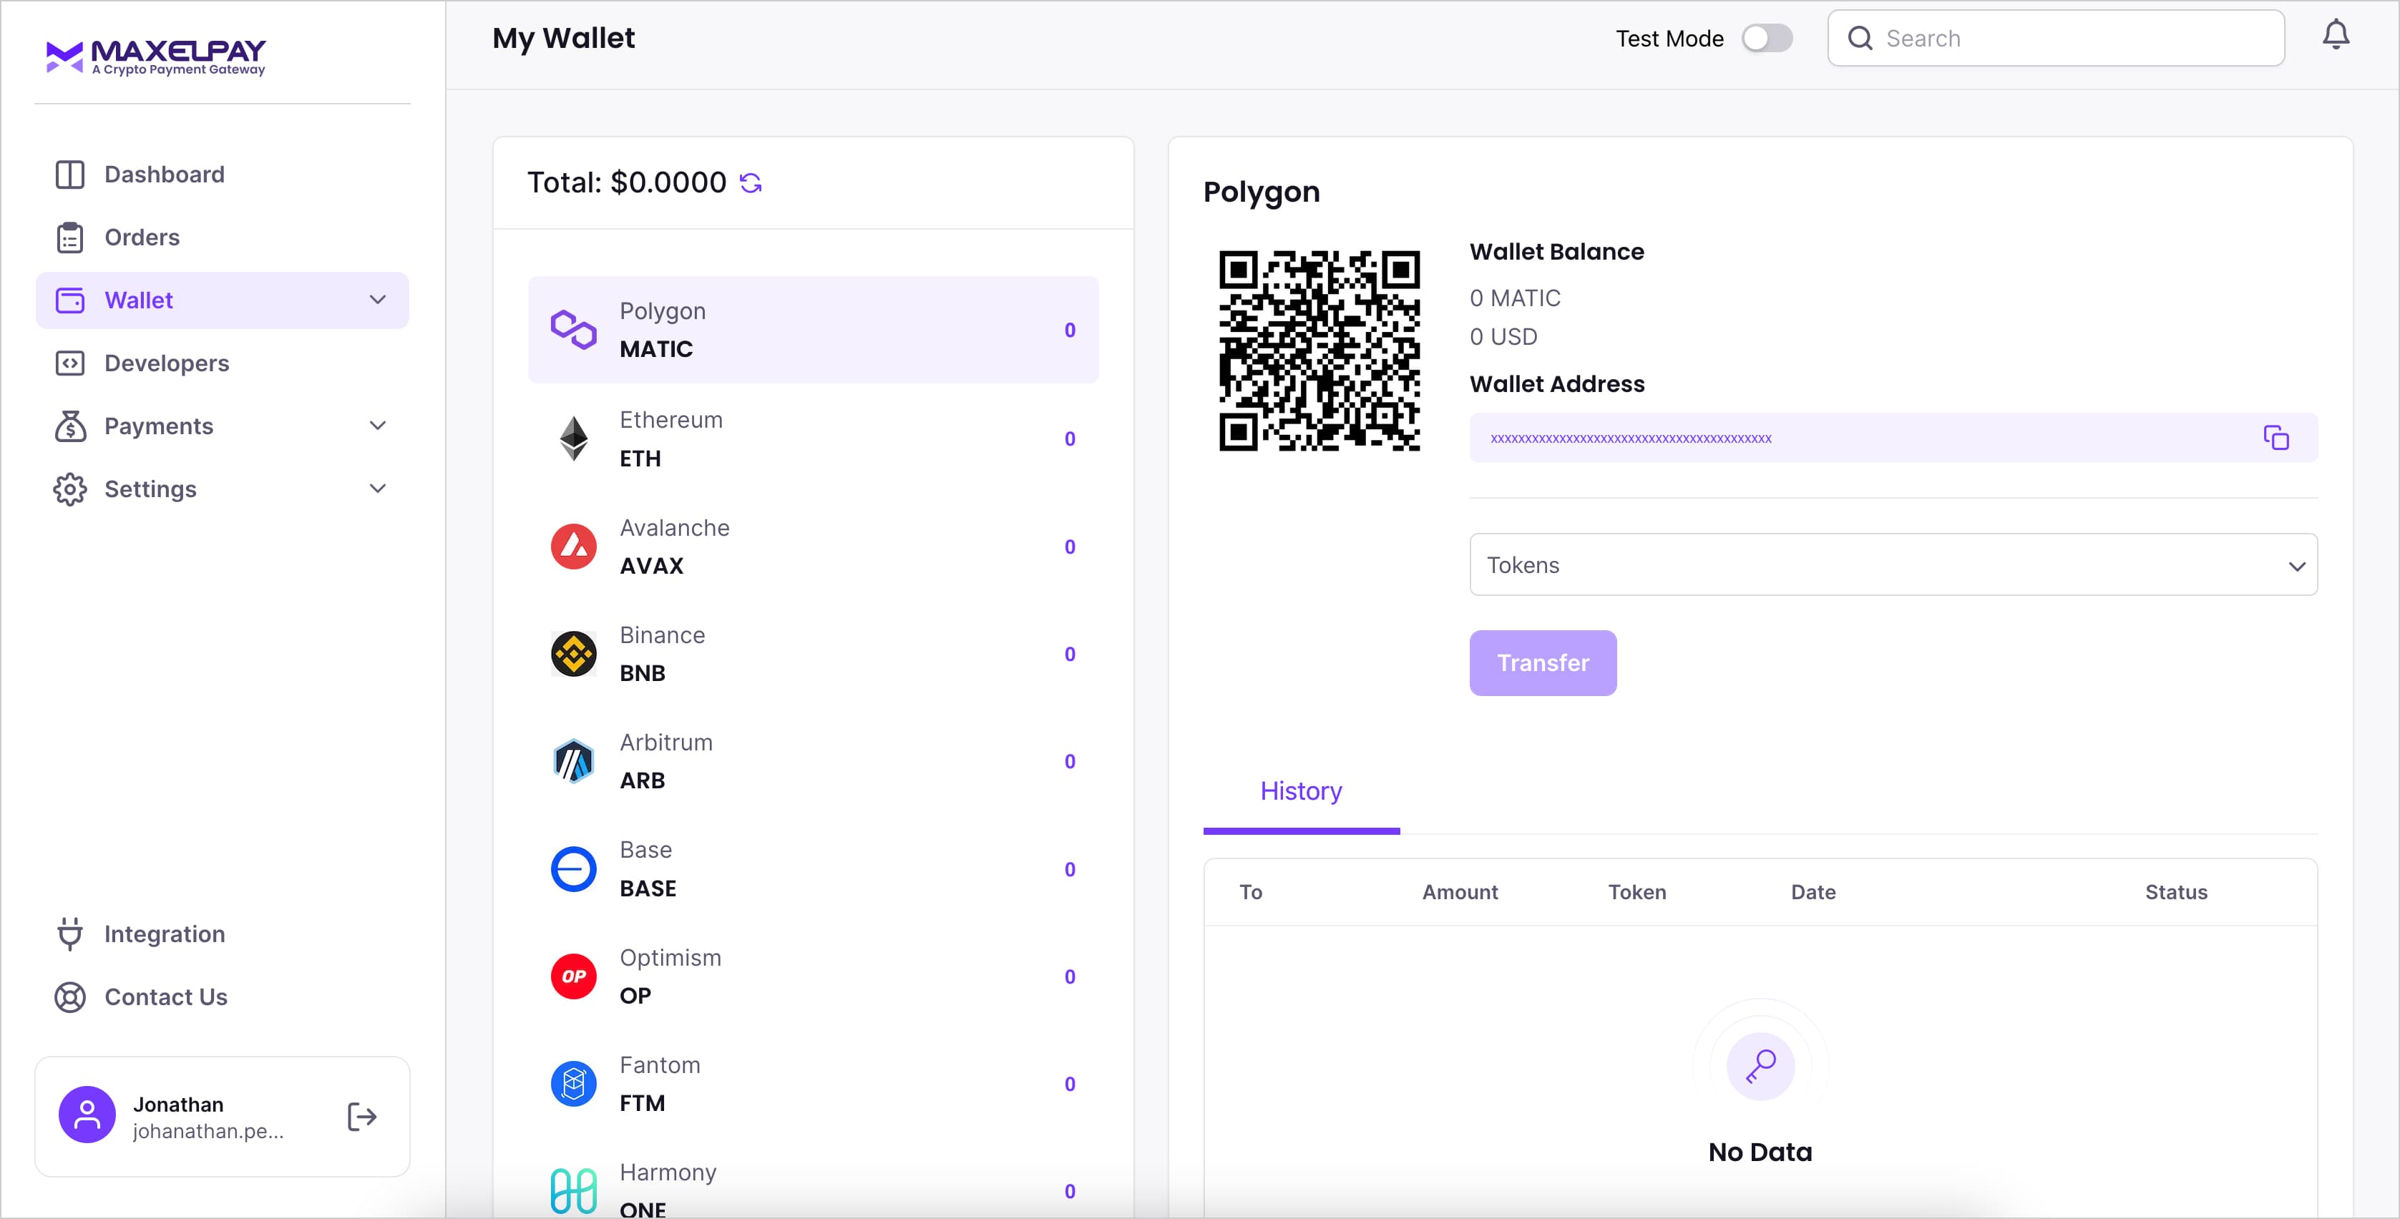Expand the Payments submenu

coord(377,426)
